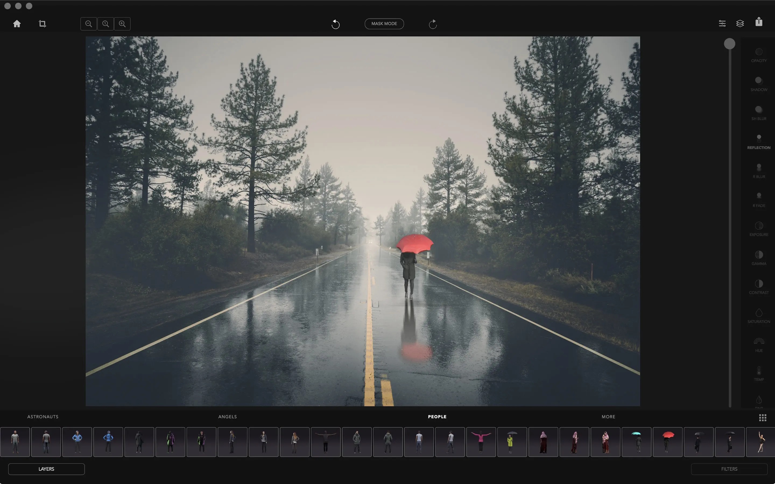
Task: Click the vertical slider knob
Action: coord(730,44)
